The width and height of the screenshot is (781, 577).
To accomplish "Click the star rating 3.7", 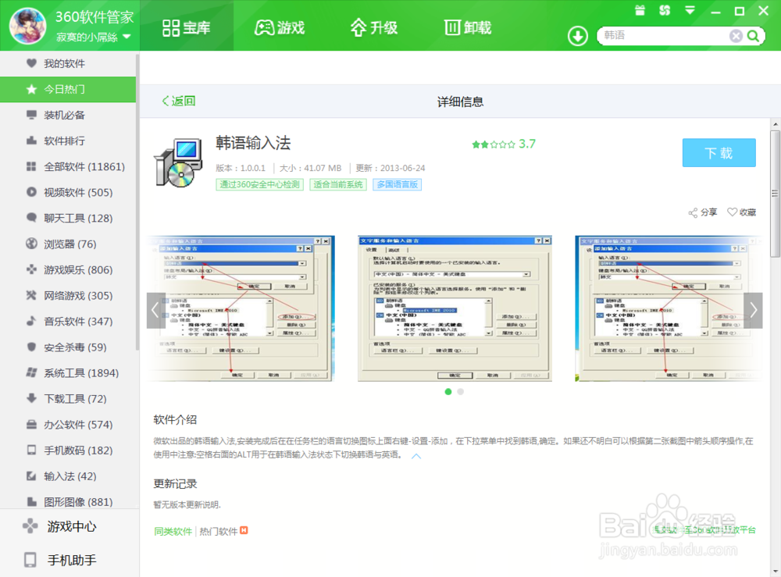I will coord(504,144).
